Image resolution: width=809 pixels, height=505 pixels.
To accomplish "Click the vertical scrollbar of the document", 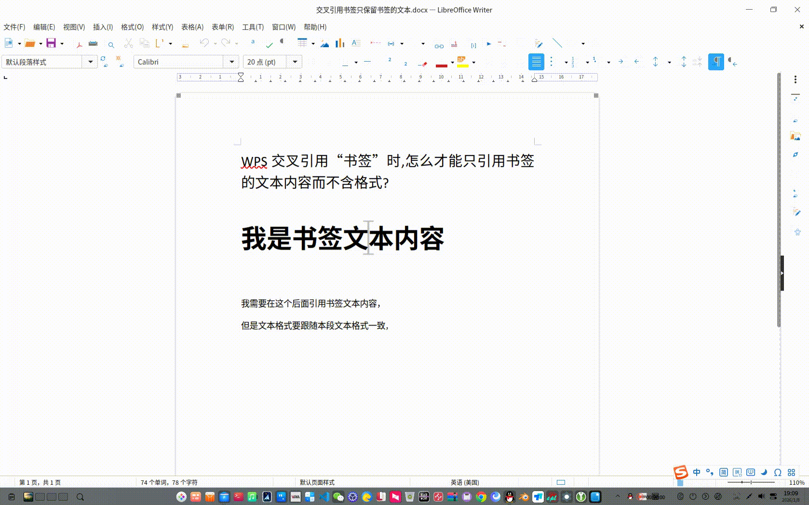I will [x=779, y=199].
